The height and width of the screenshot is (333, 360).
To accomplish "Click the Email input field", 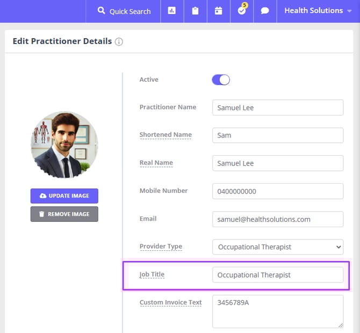I will pyautogui.click(x=277, y=219).
